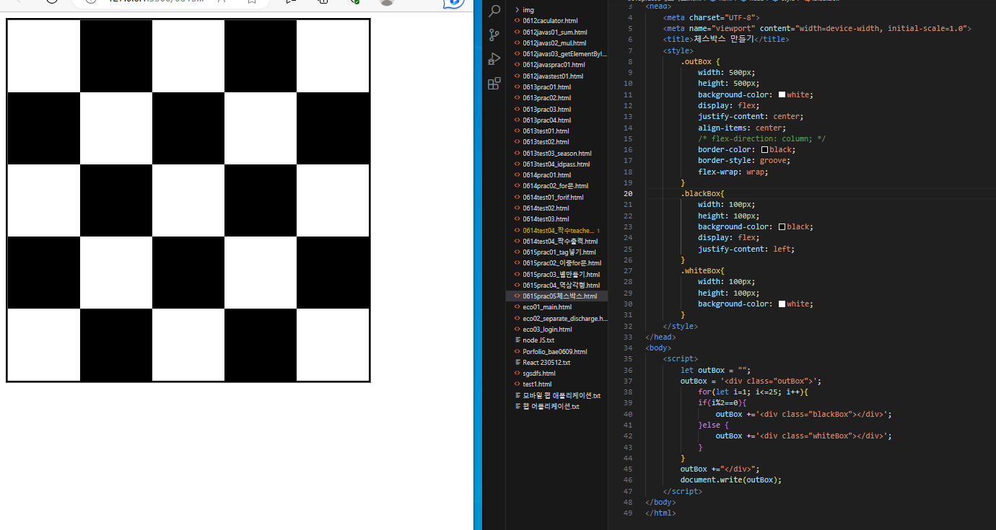Click the for loop on line 38
996x530 pixels.
[x=753, y=392]
